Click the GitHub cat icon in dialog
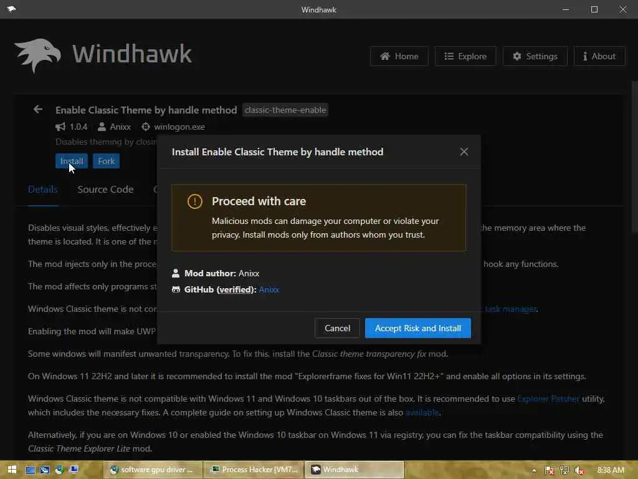This screenshot has height=479, width=638. [x=176, y=289]
